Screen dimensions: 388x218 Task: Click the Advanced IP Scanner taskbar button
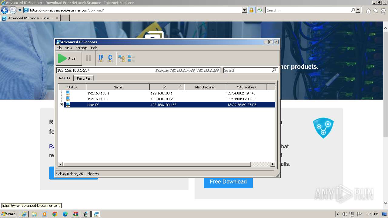96,214
